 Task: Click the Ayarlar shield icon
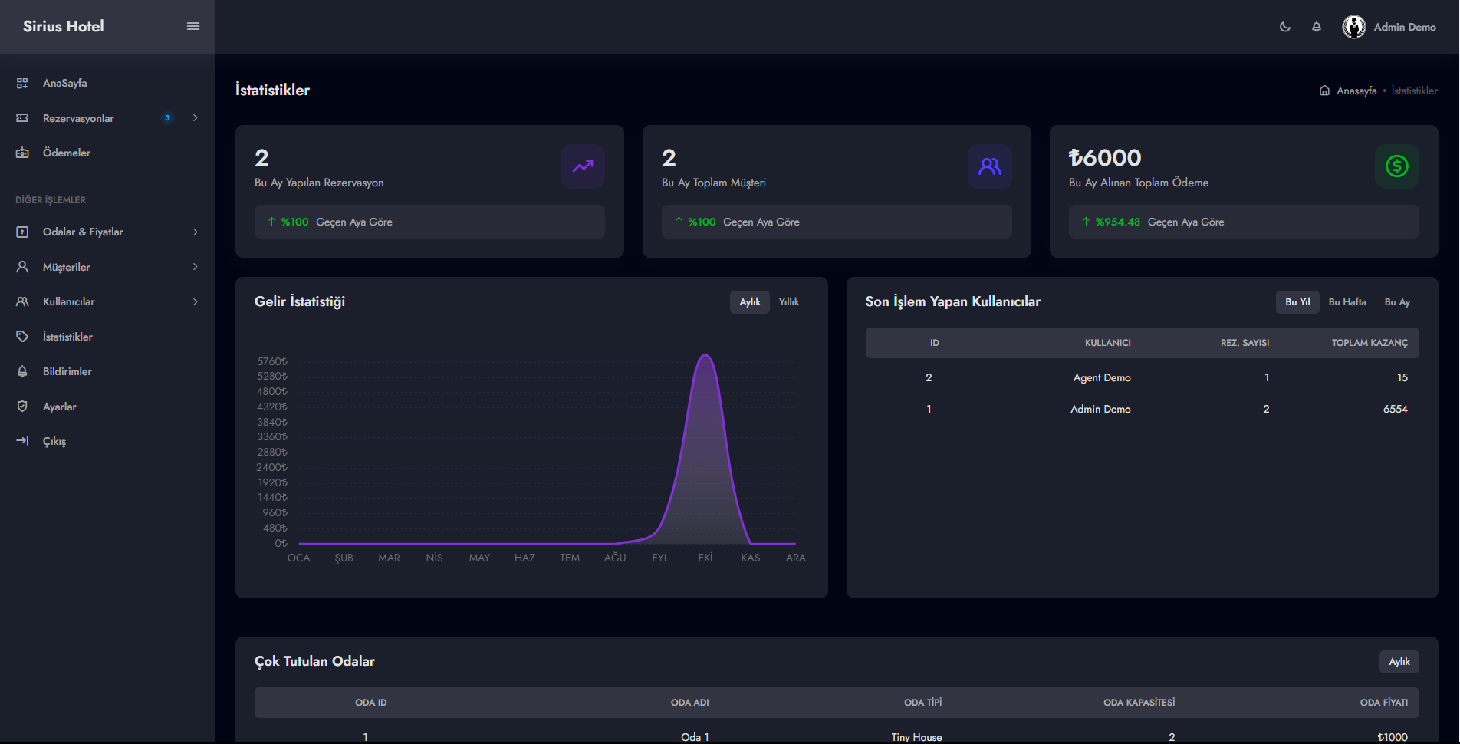coord(22,407)
